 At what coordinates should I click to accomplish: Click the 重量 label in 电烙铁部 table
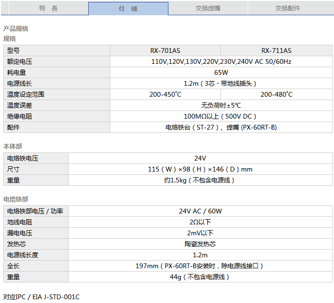(x=36, y=277)
